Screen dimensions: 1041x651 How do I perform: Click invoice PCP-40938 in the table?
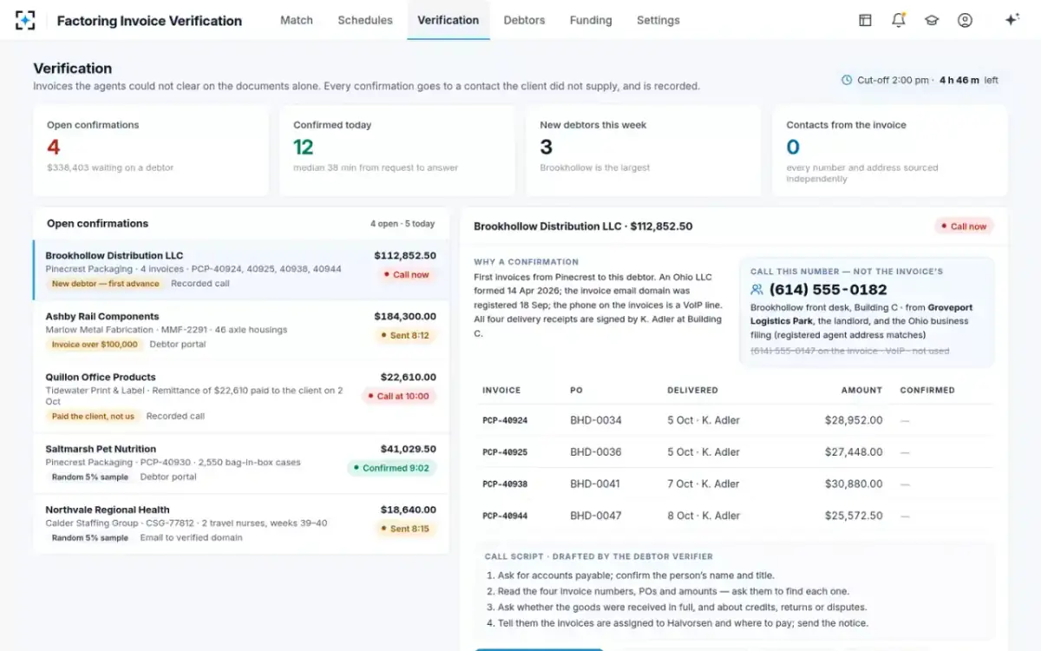pyautogui.click(x=505, y=484)
